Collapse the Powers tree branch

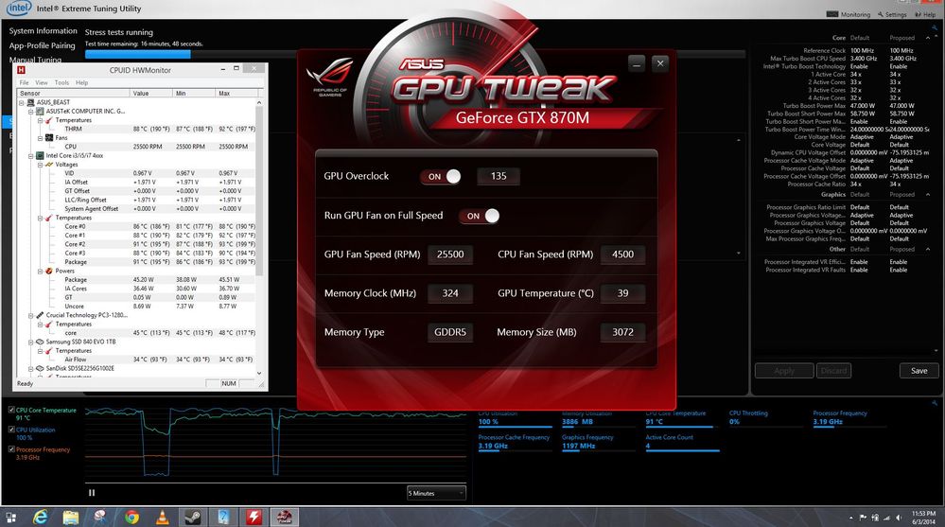40,271
